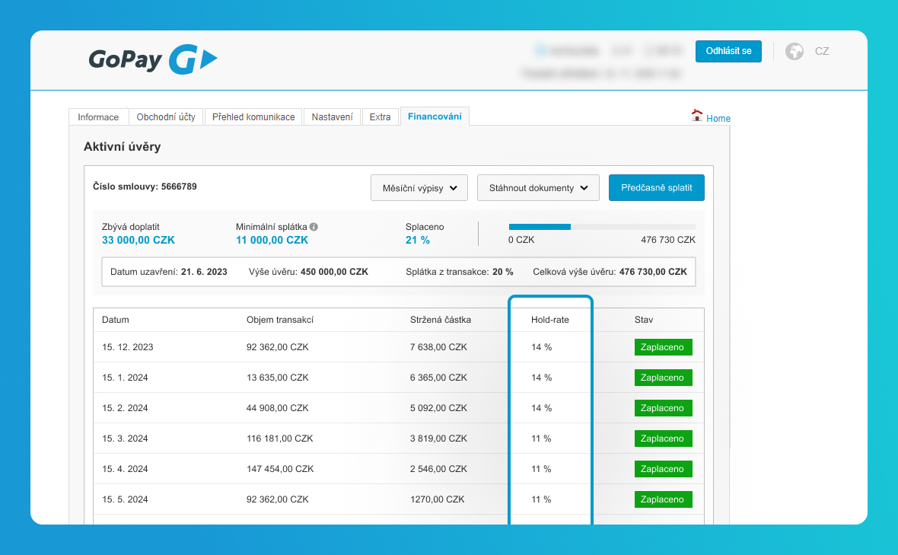
Task: Click the Zaplaceno badge for 15. 5. 2024
Action: [663, 499]
